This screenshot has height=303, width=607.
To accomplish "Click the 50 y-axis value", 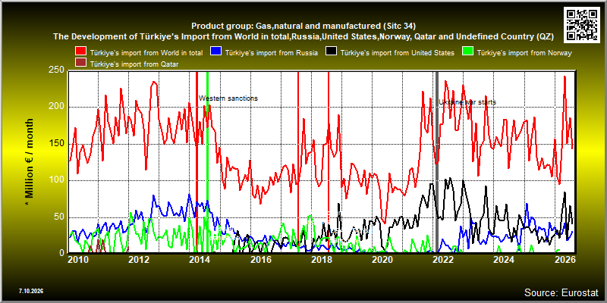I will tap(59, 217).
